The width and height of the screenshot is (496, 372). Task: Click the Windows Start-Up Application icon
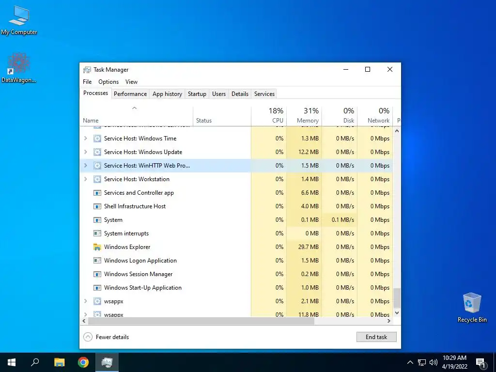(x=97, y=288)
